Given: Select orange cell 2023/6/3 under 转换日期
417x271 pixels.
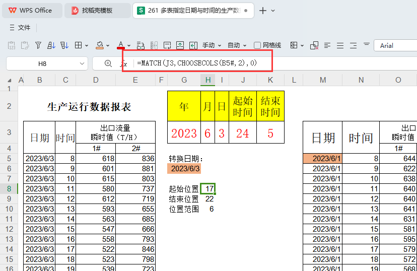Looking at the screenshot, I should (x=184, y=169).
